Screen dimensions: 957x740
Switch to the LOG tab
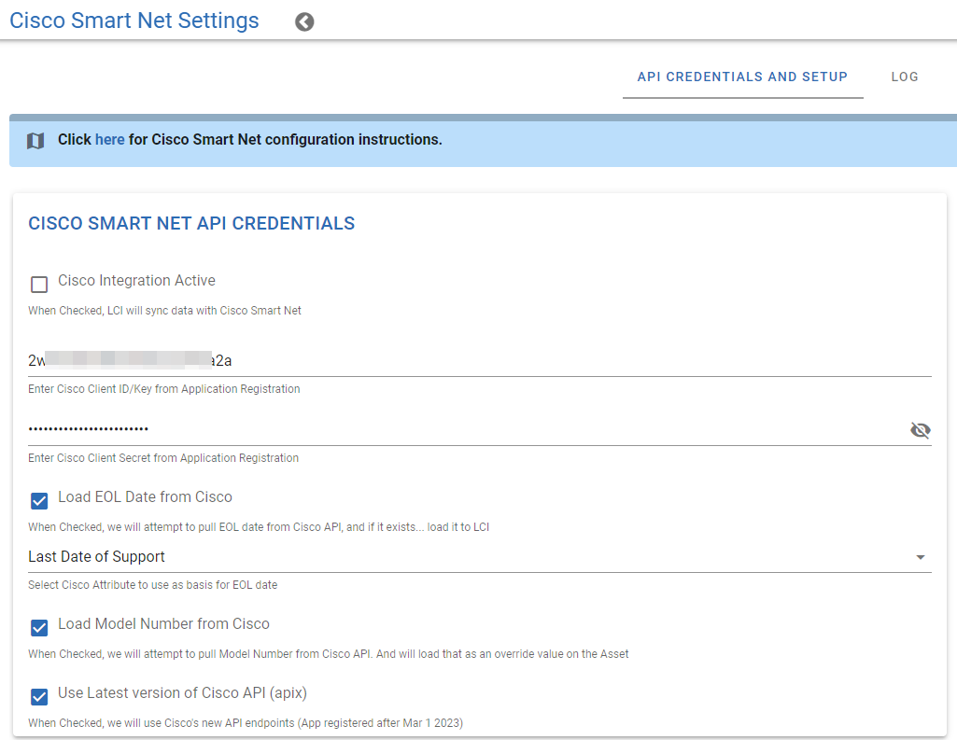point(904,77)
